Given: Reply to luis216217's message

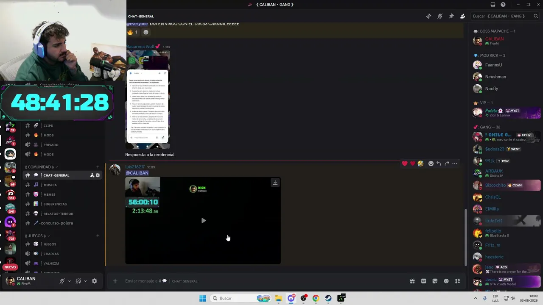Looking at the screenshot, I should tap(439, 164).
